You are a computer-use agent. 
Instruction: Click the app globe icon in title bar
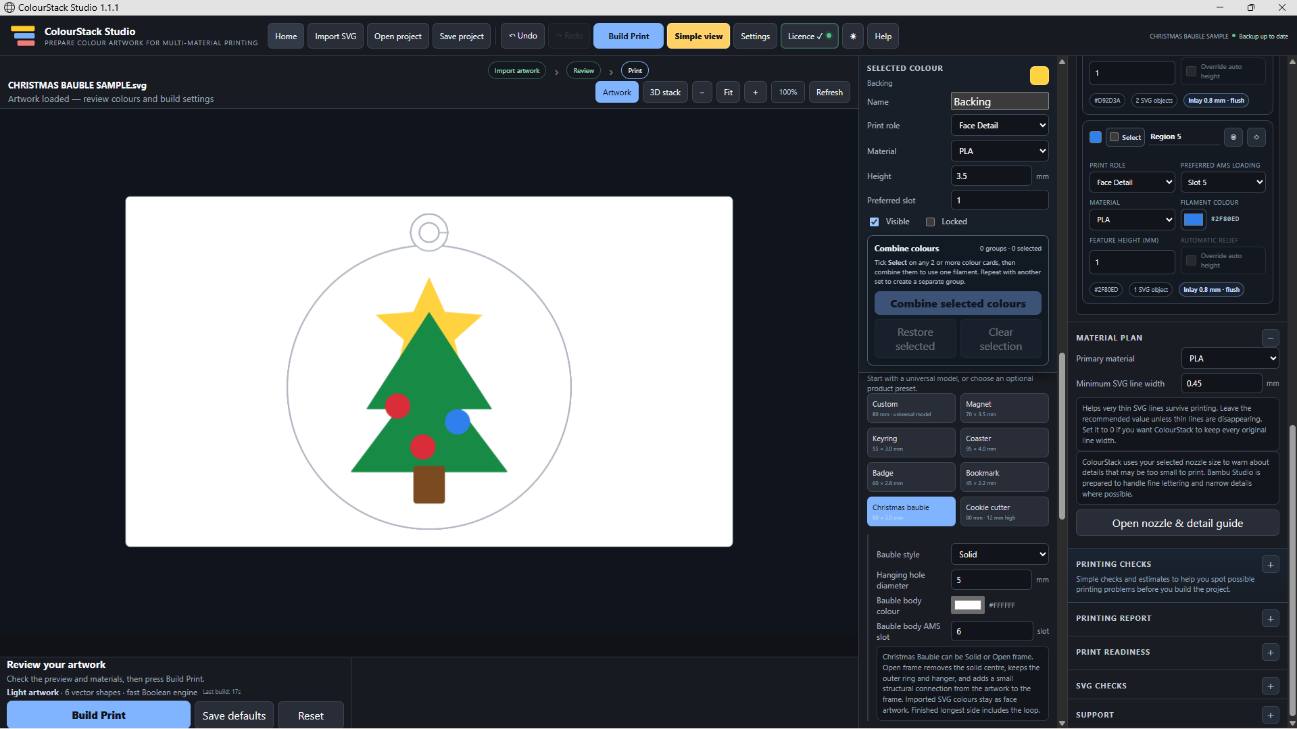tap(9, 7)
